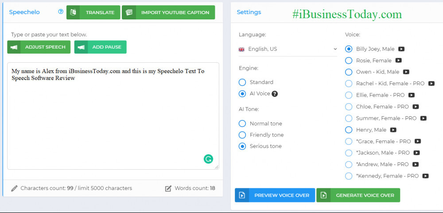Open the Language dropdown showing English, US

288,49
